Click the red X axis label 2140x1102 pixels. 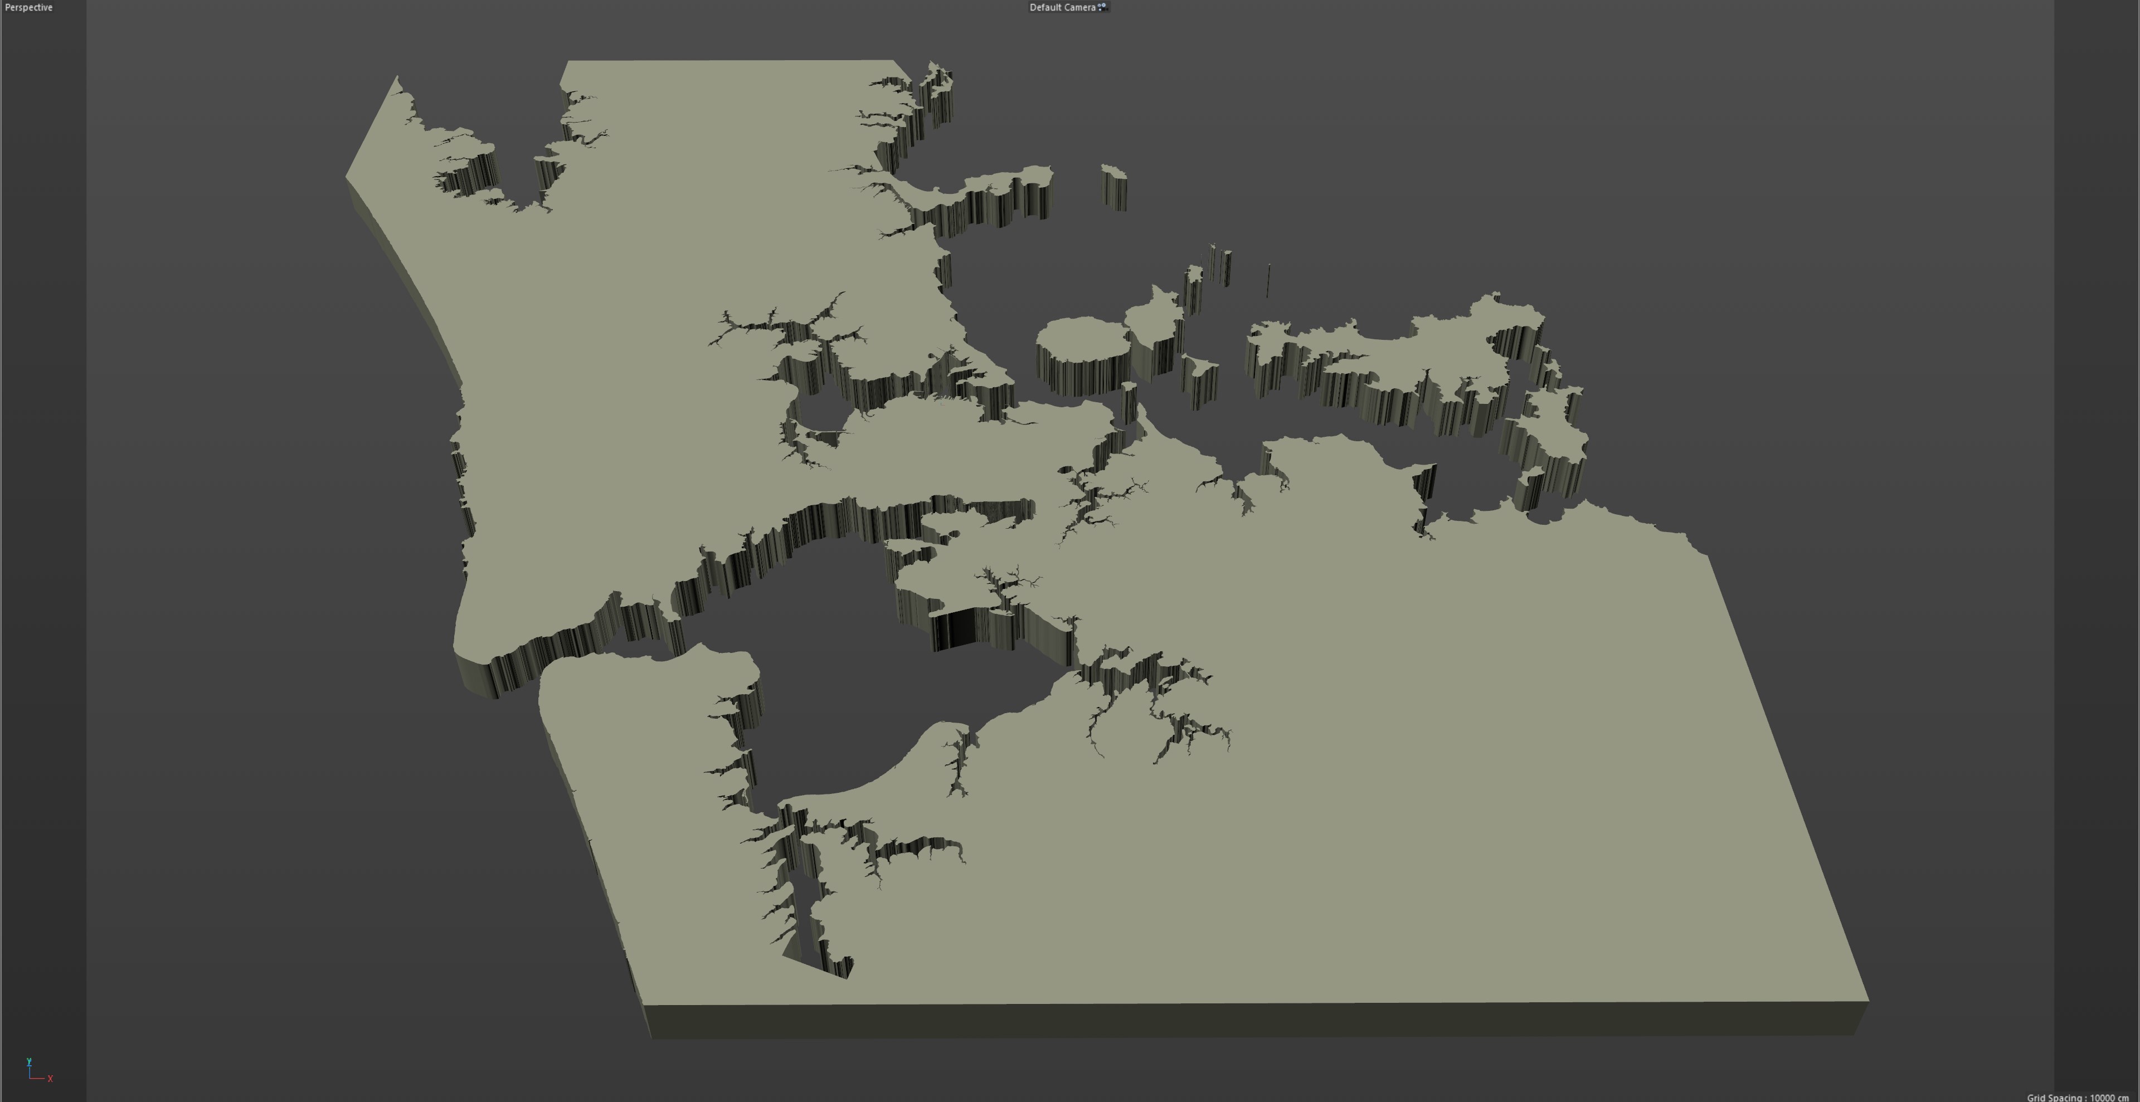tap(51, 1079)
